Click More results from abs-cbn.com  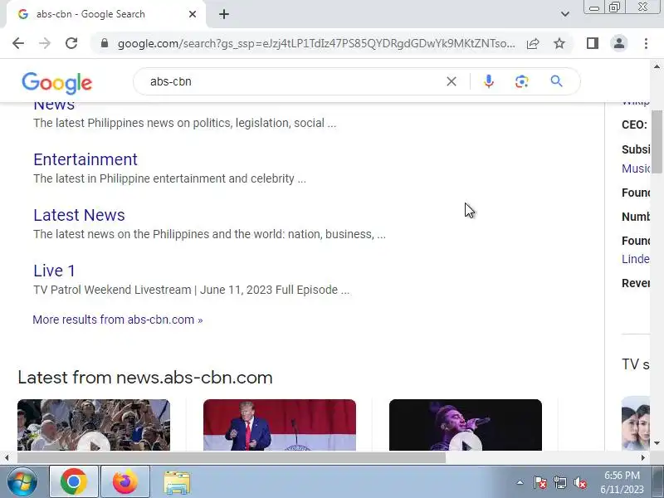(118, 320)
